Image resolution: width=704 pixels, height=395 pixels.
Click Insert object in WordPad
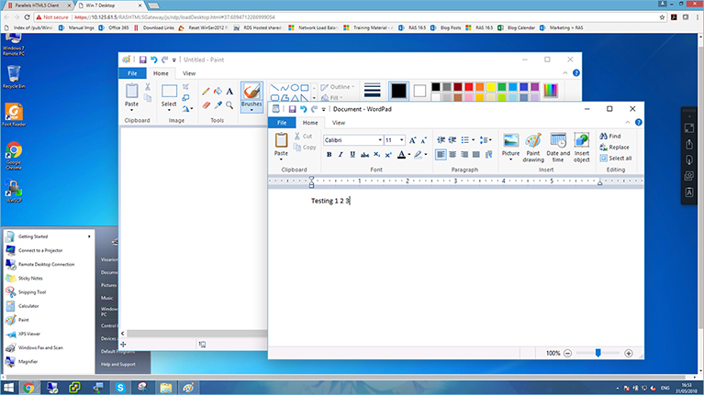point(581,148)
